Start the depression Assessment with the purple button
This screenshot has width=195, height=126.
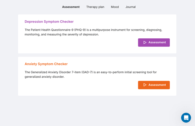[x=154, y=42]
